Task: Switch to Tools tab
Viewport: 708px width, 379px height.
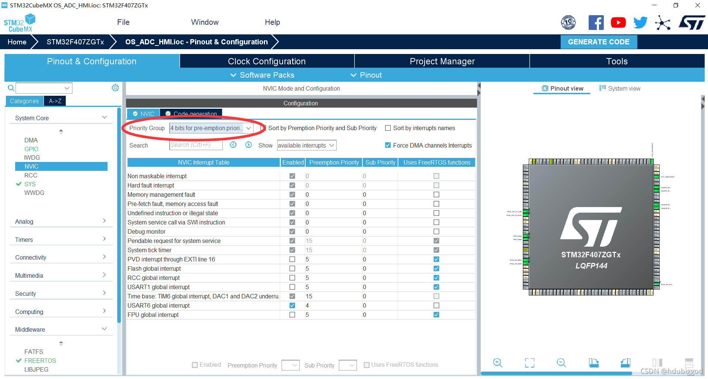Action: click(617, 61)
